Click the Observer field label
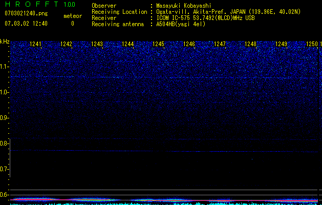 104,6
